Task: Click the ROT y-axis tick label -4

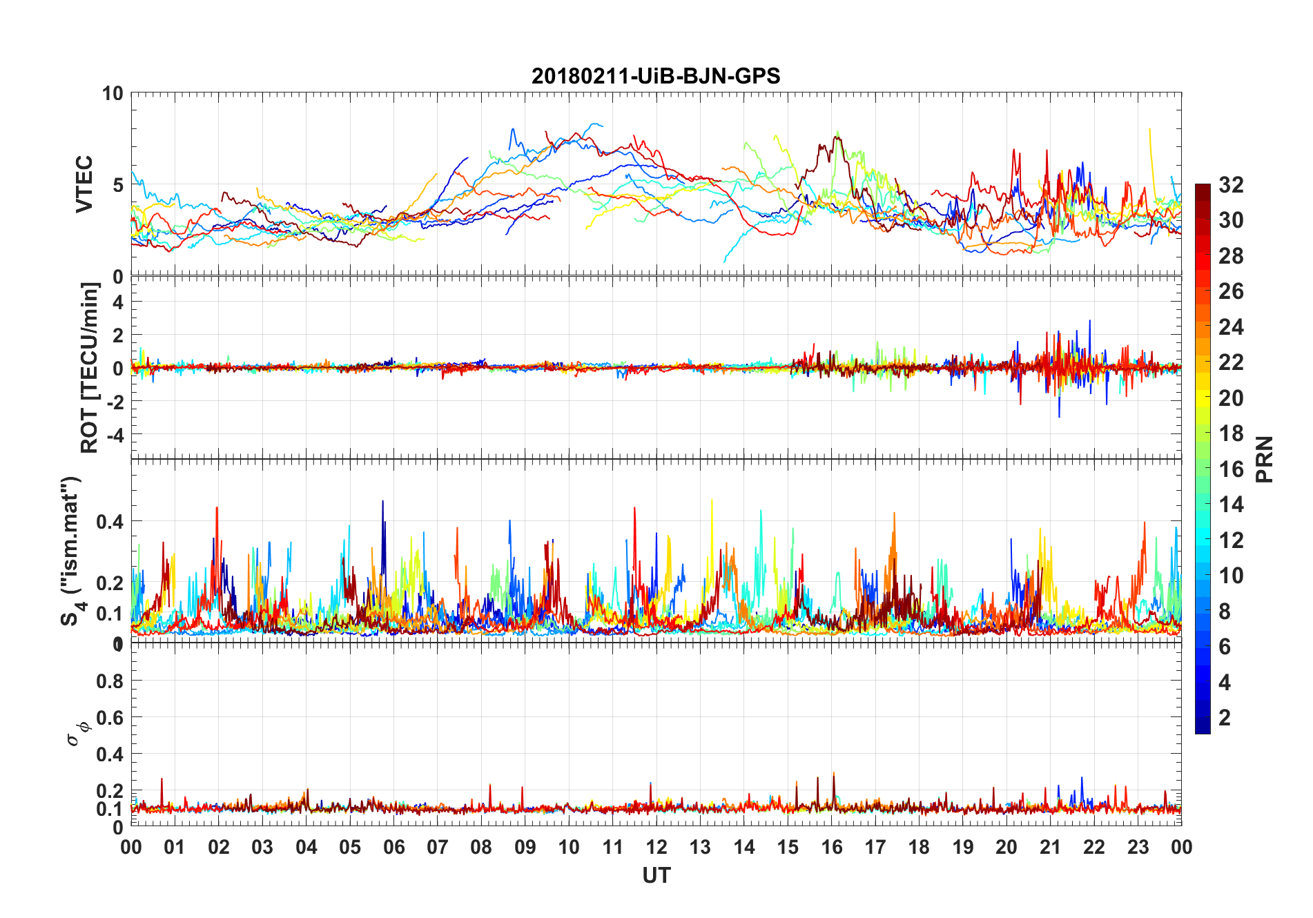Action: (115, 435)
